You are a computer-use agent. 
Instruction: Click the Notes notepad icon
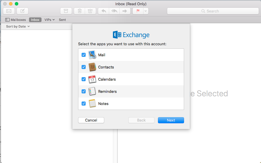point(92,104)
